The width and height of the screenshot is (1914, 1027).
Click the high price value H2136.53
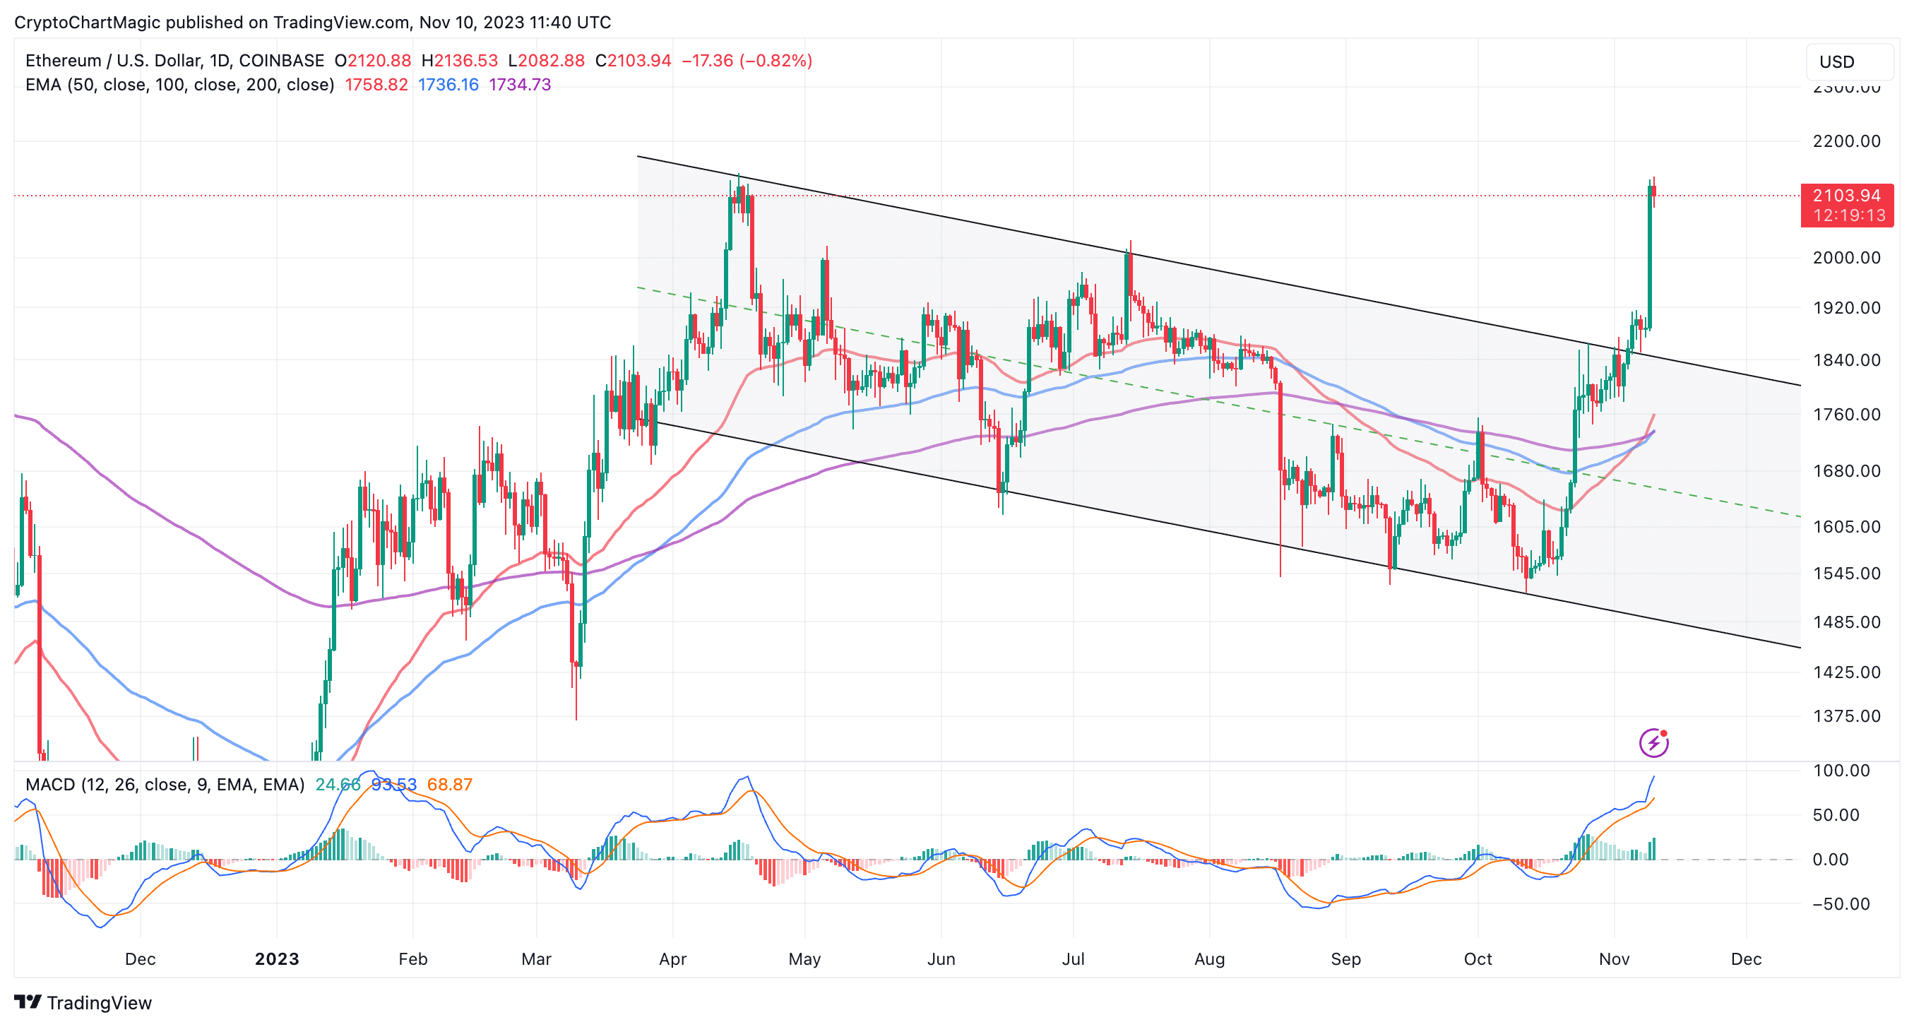[459, 61]
